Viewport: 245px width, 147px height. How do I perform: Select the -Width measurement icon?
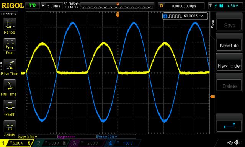point(10,126)
